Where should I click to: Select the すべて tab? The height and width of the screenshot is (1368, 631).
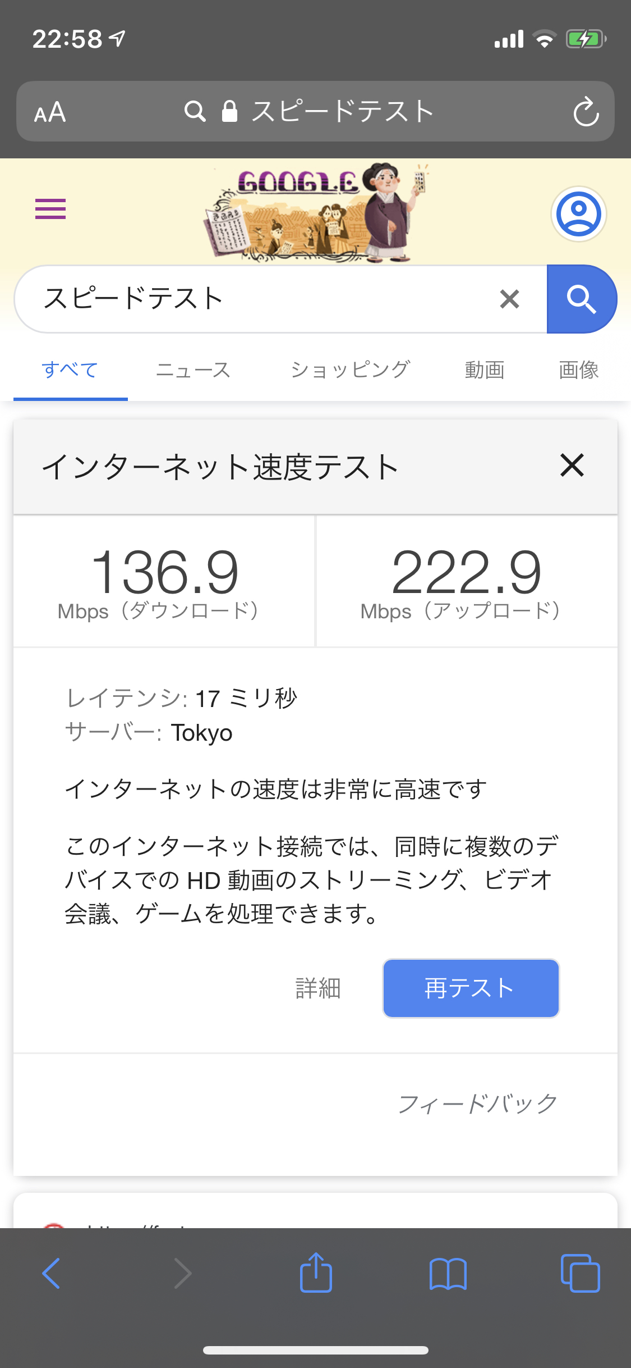click(70, 370)
